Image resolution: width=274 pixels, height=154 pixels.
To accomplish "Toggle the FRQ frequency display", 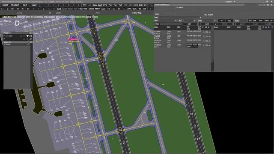I will (x=80, y=9).
